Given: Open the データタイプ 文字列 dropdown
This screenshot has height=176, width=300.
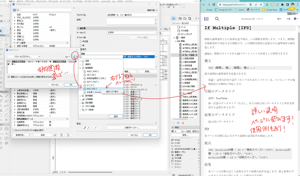Looking at the screenshot, I should 132,33.
